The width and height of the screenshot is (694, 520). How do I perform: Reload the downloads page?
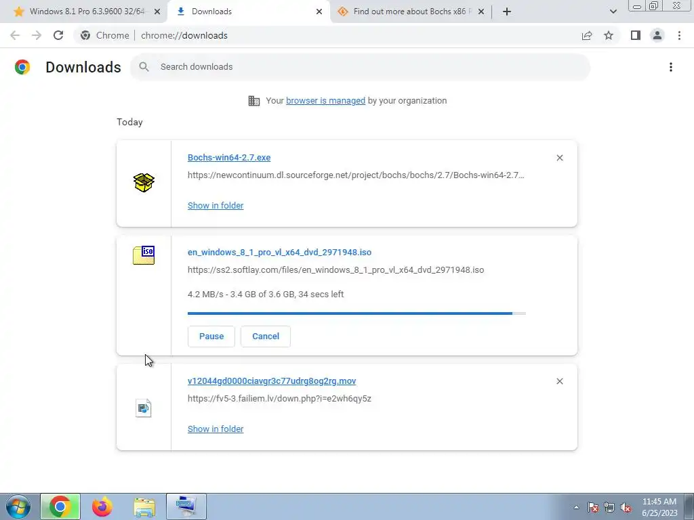click(x=58, y=35)
